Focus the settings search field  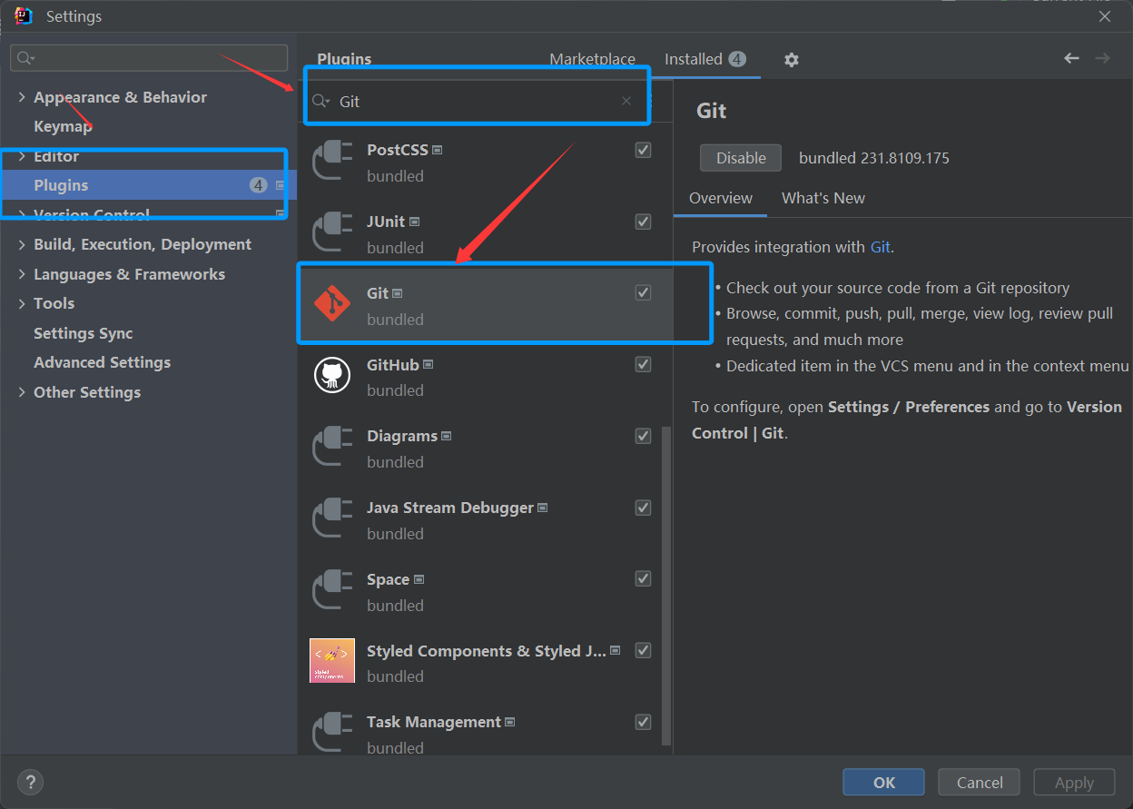(149, 58)
